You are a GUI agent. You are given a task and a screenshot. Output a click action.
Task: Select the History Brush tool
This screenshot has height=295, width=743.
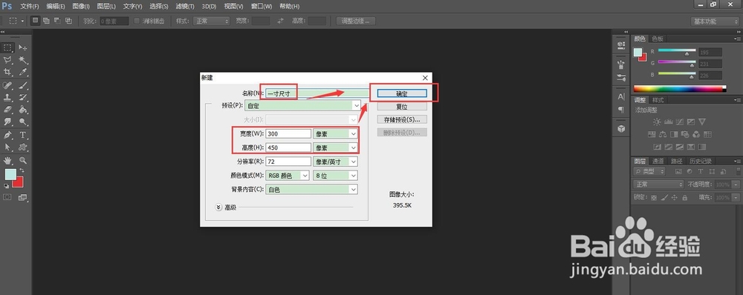(23, 97)
